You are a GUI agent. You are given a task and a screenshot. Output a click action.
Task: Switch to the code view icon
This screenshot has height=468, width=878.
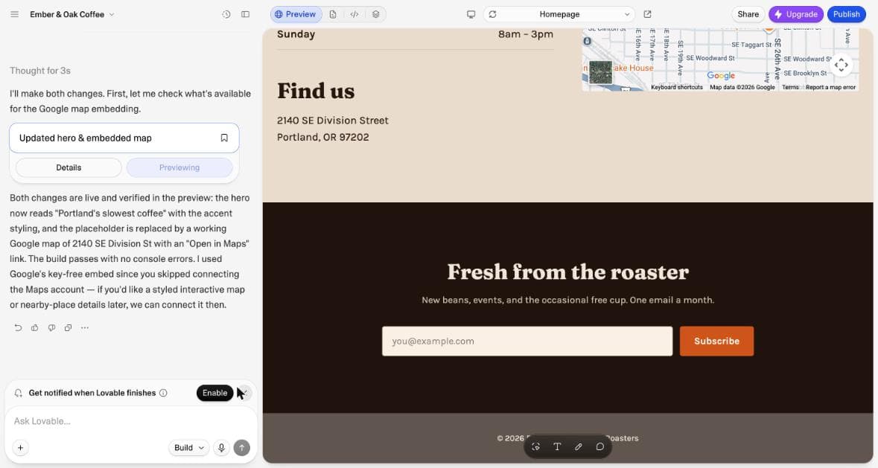point(354,15)
